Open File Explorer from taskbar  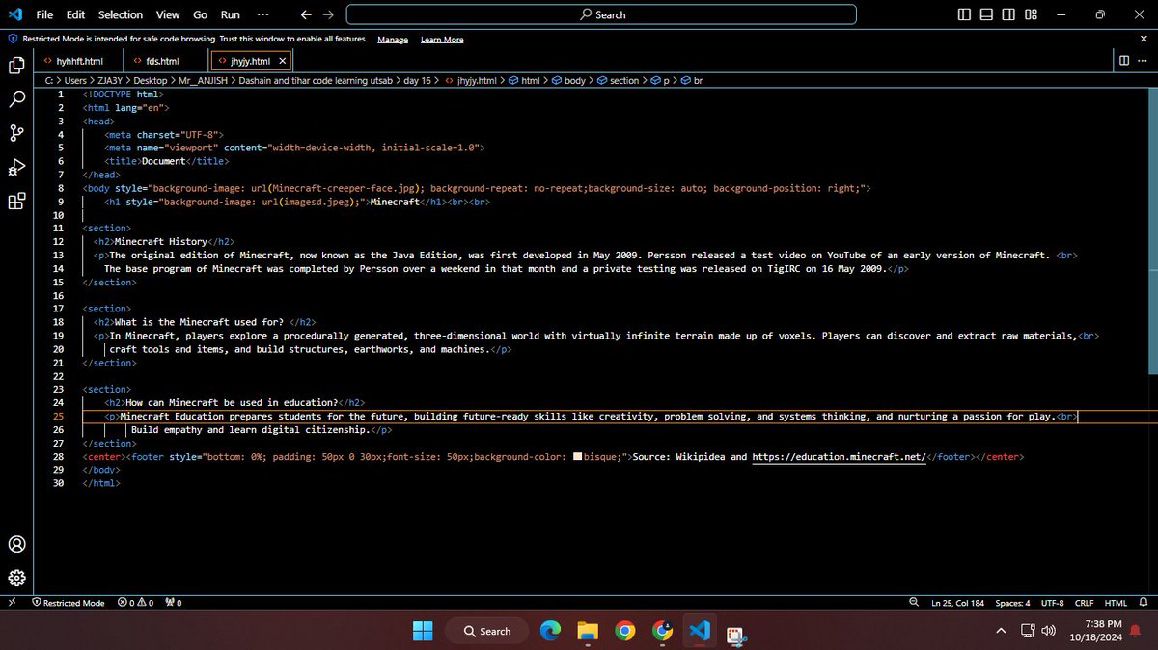point(588,631)
